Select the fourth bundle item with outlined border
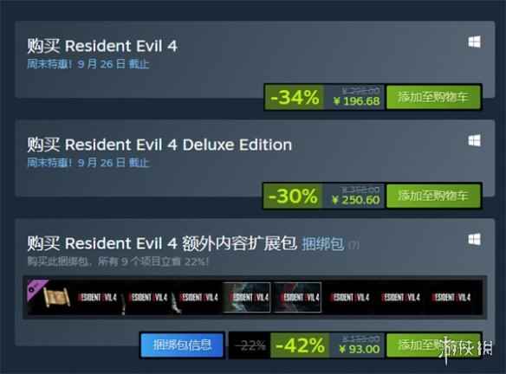Image resolution: width=506 pixels, height=374 pixels. [247, 297]
